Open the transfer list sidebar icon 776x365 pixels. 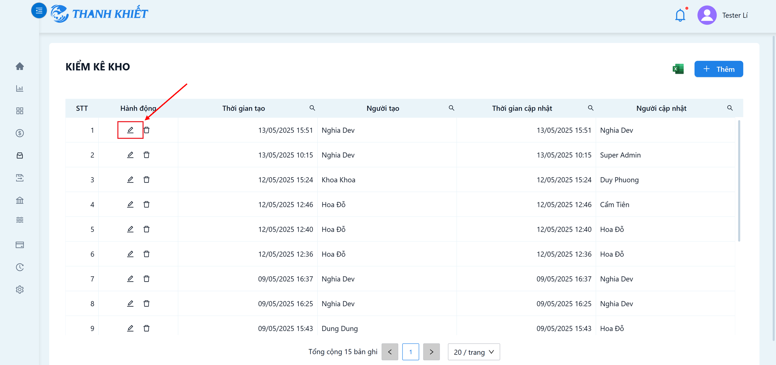click(20, 178)
